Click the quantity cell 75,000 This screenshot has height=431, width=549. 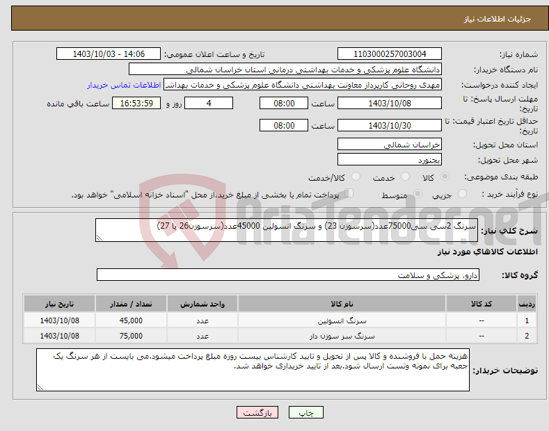[x=131, y=336]
